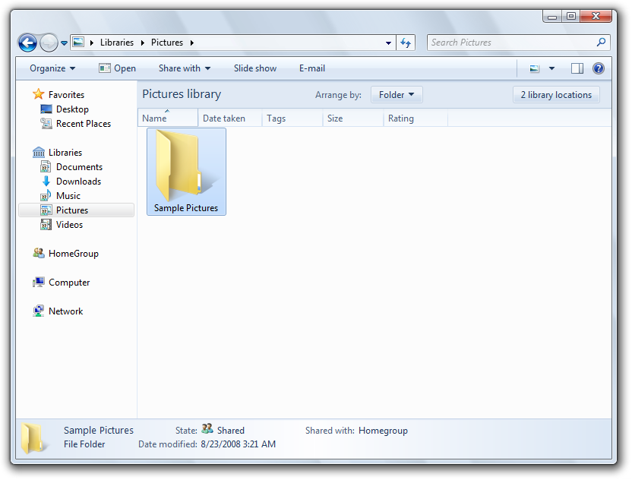
Task: Toggle the preview pane
Action: tap(577, 68)
